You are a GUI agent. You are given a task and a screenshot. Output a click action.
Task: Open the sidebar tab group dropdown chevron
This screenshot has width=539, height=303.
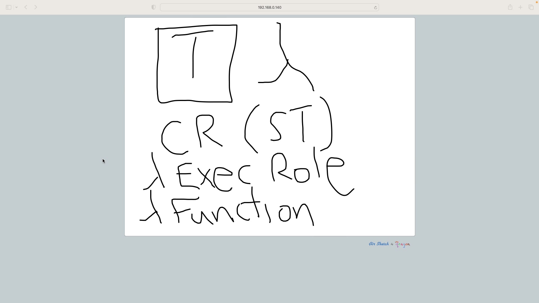pyautogui.click(x=17, y=7)
